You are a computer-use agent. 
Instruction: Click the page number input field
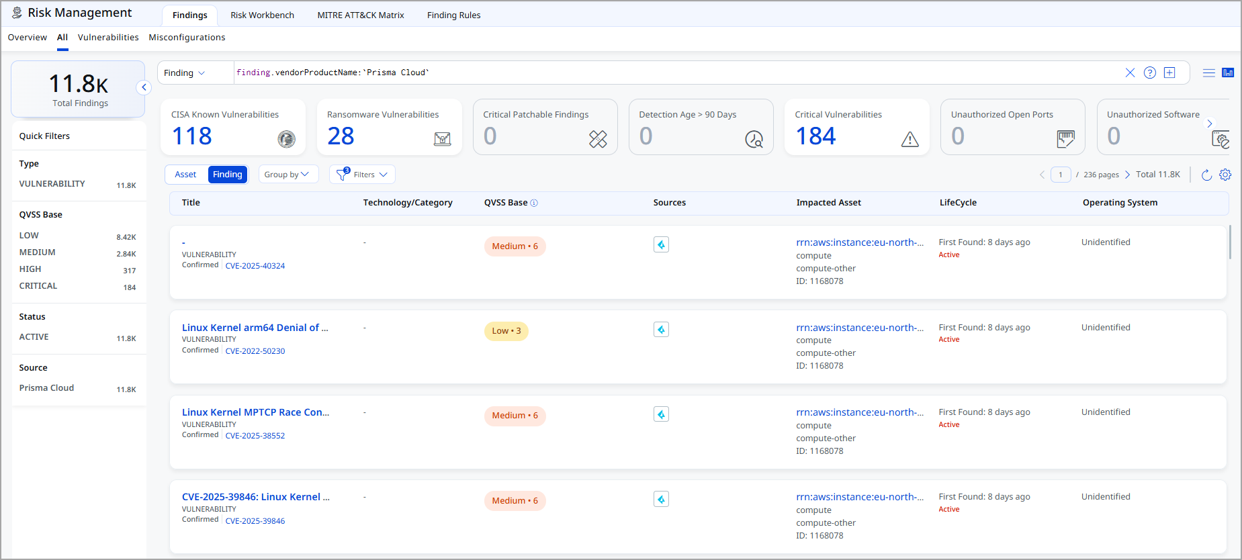1061,175
